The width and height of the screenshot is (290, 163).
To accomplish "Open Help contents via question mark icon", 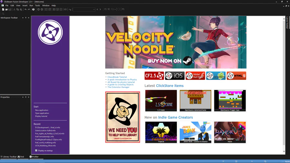I will click(x=33, y=9).
